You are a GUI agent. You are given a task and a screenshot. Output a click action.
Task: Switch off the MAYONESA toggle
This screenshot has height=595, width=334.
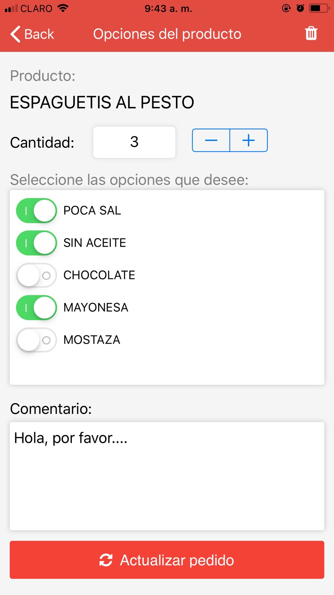pos(36,308)
